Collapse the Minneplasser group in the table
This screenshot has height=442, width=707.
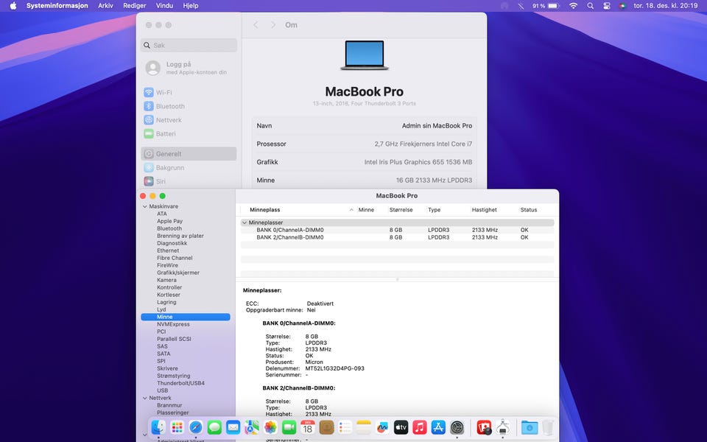pyautogui.click(x=245, y=222)
